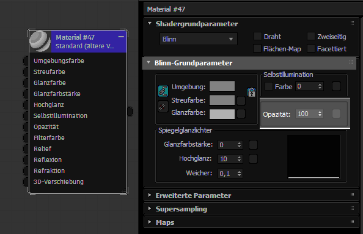The image size is (363, 234).
Task: Click the specular highlight curve preview
Action: [313, 156]
